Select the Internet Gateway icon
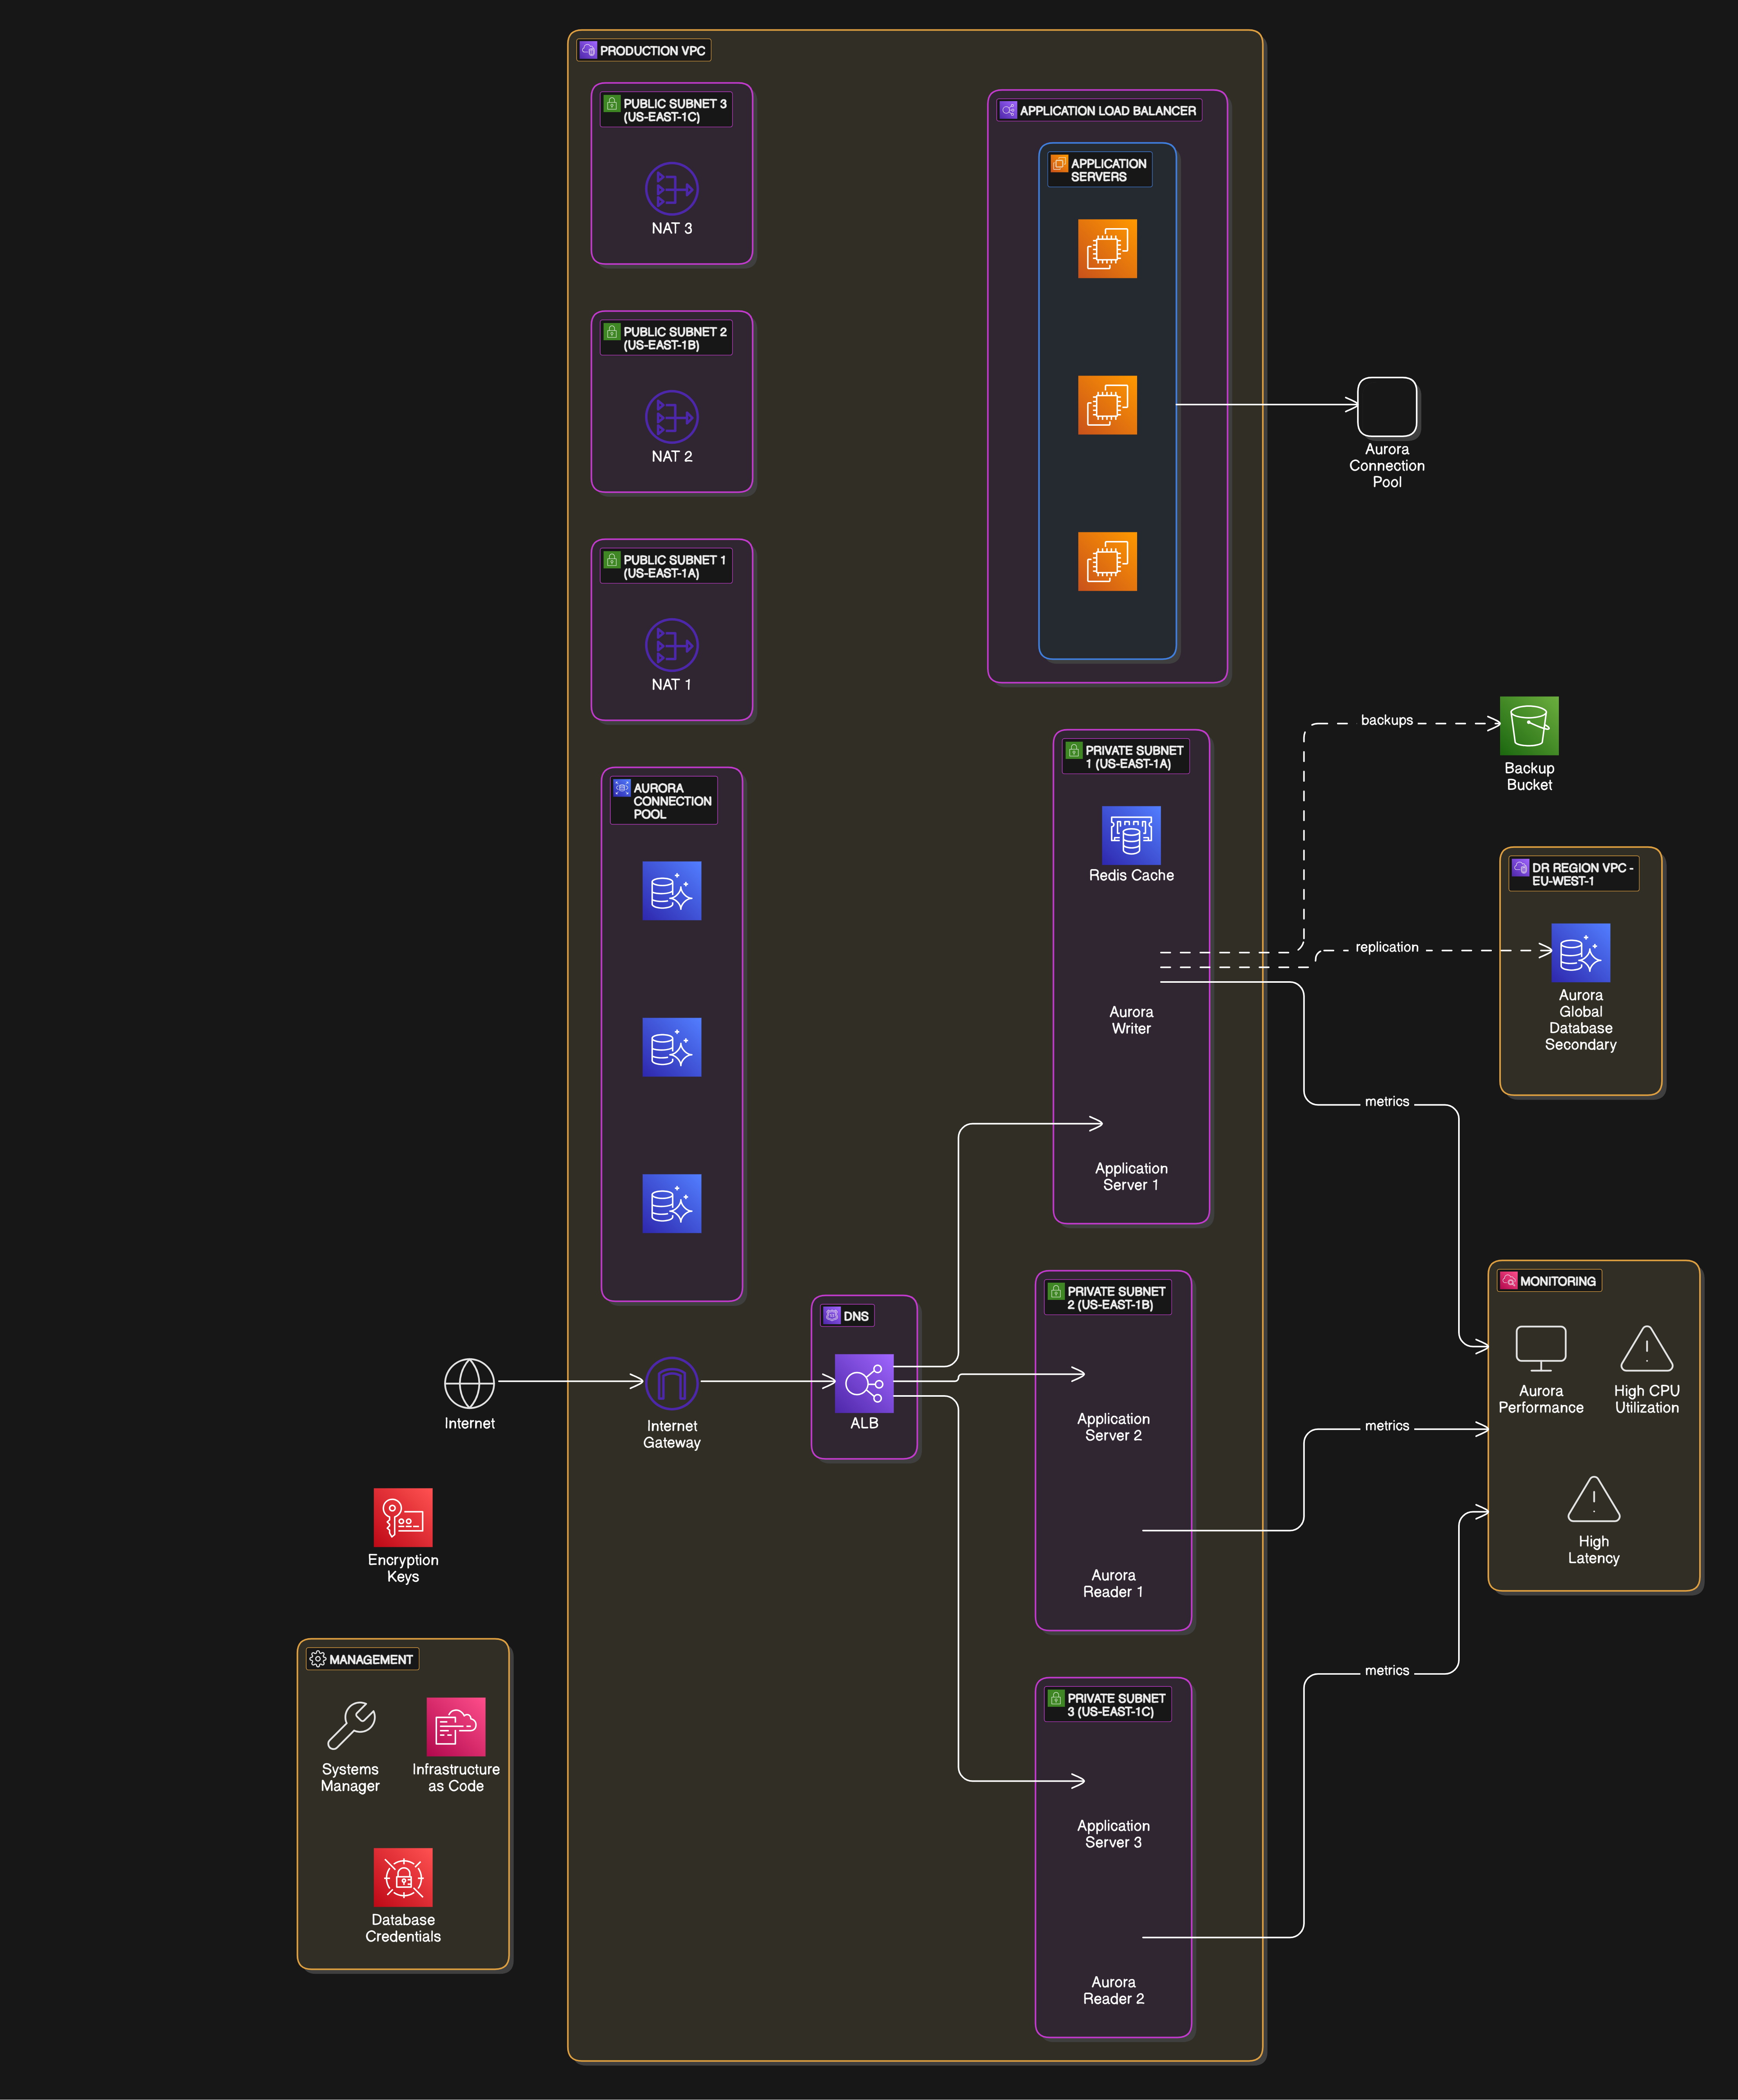 tap(671, 1383)
